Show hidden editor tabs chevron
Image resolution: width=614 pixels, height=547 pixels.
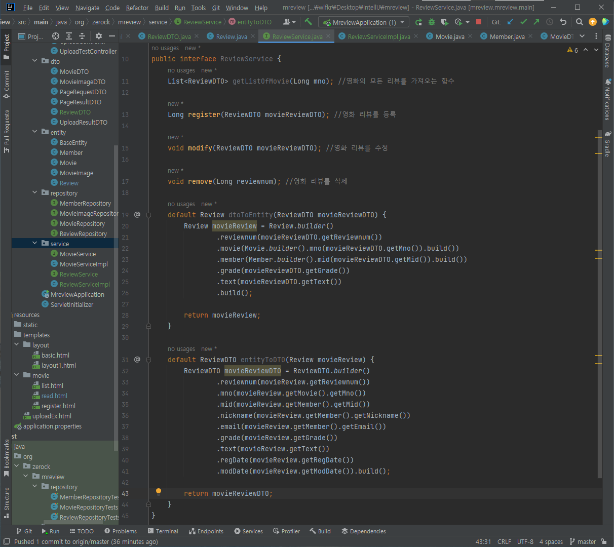tap(582, 36)
